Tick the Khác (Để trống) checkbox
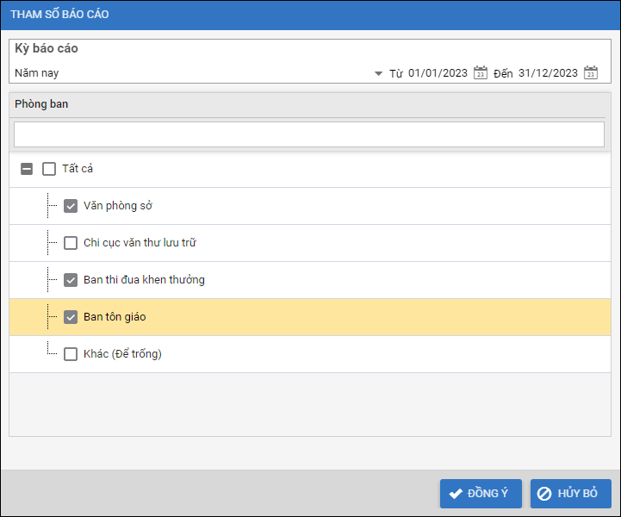The image size is (621, 517). pyautogui.click(x=71, y=354)
